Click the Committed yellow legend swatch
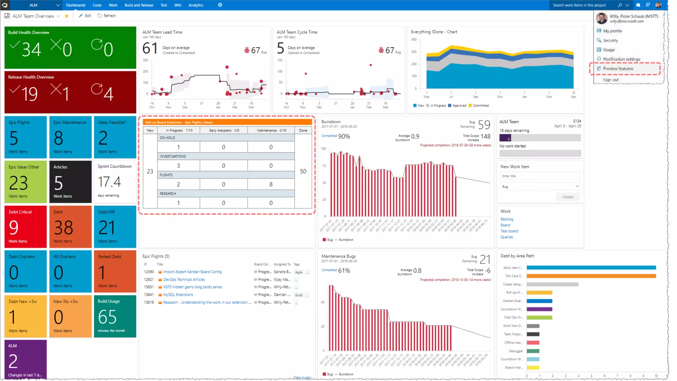 click(470, 106)
